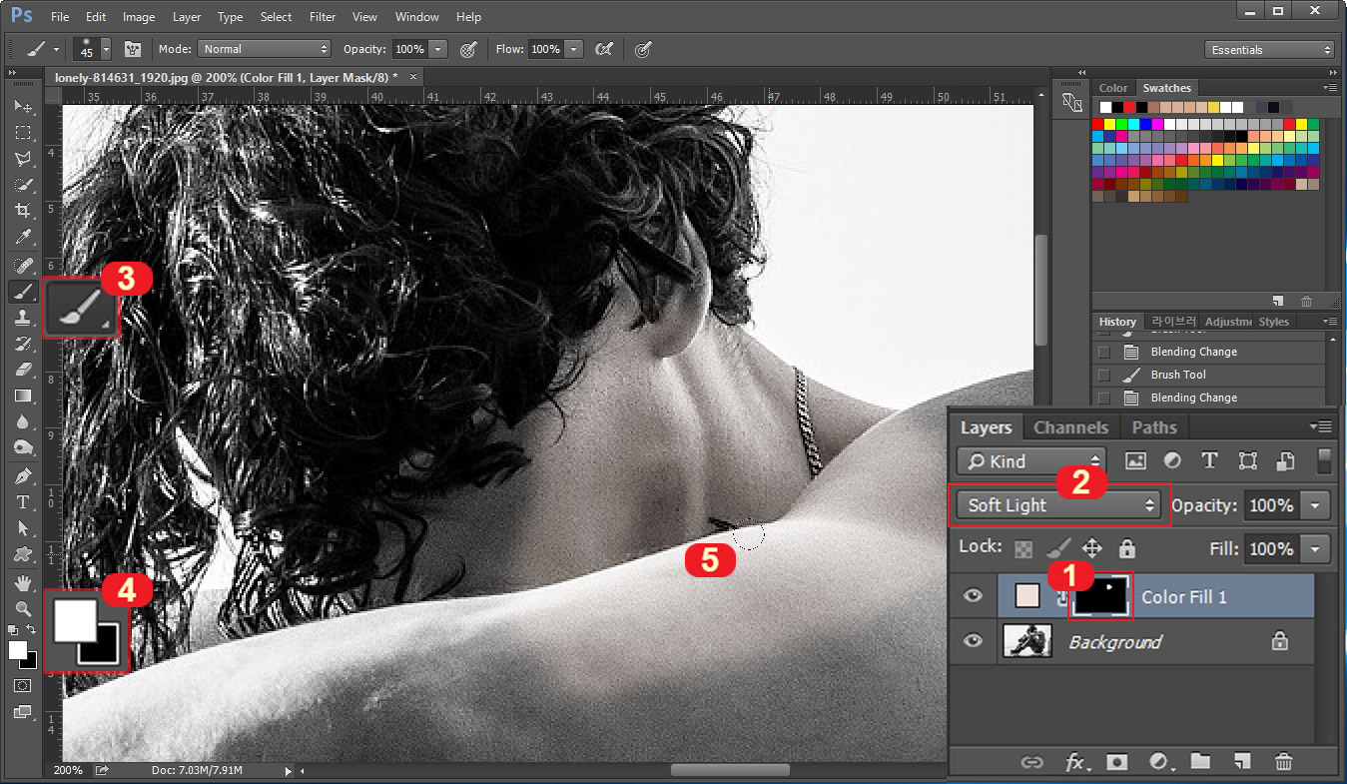Viewport: 1347px width, 784px height.
Task: Open the layer Kind filter dropdown
Action: [1030, 461]
